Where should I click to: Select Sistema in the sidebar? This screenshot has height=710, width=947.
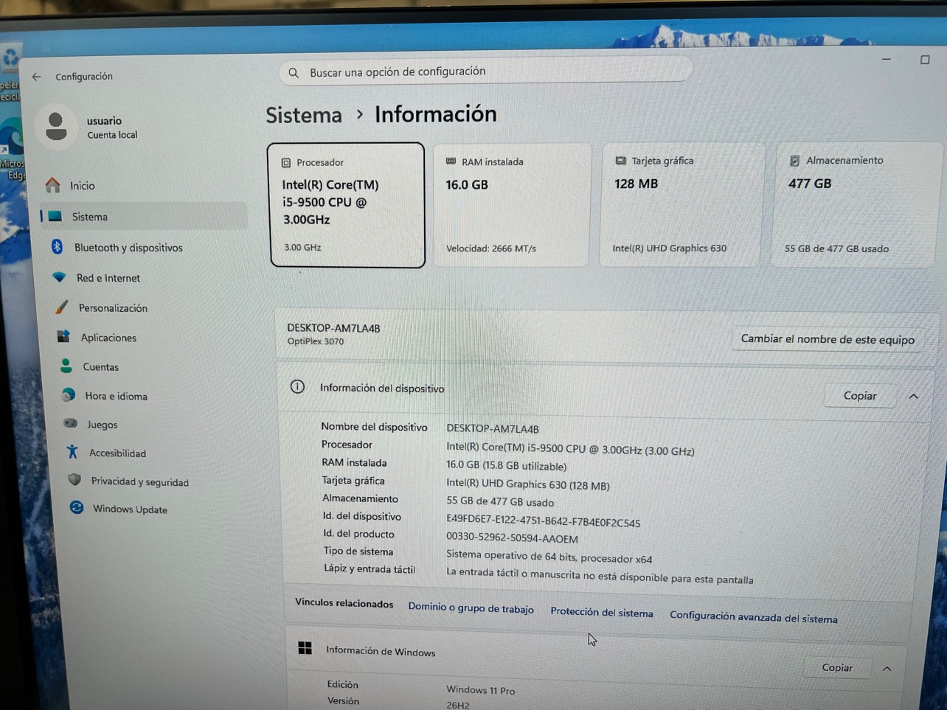(144, 217)
